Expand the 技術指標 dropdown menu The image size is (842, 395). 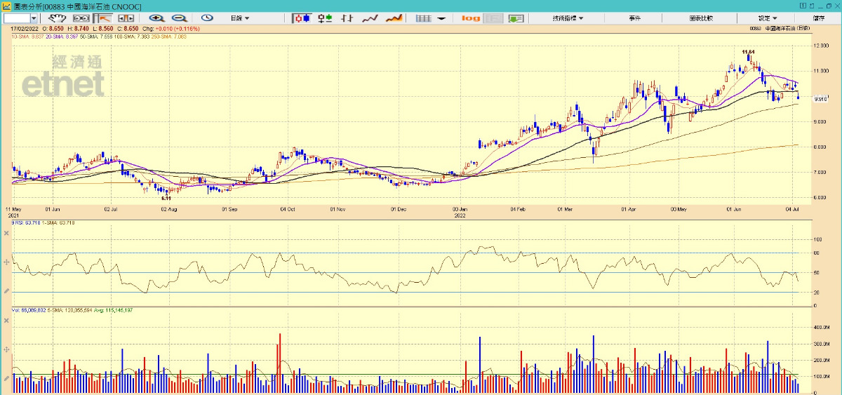coord(567,18)
